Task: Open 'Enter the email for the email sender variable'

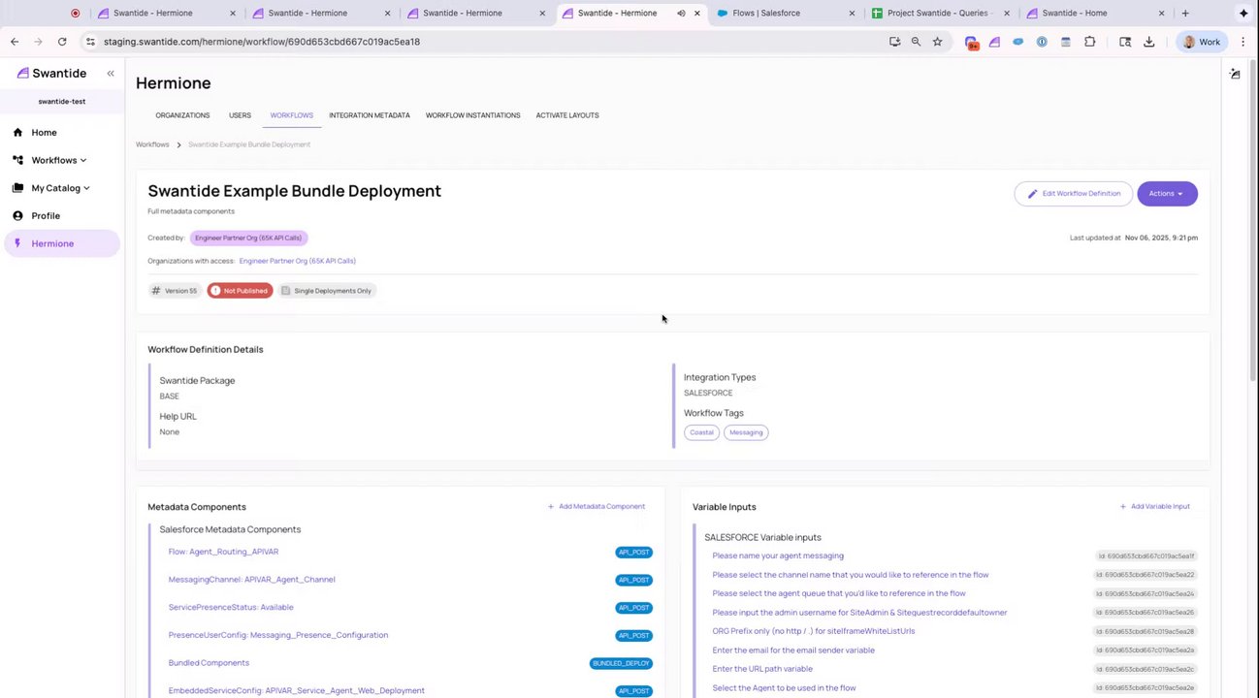Action: pos(793,650)
